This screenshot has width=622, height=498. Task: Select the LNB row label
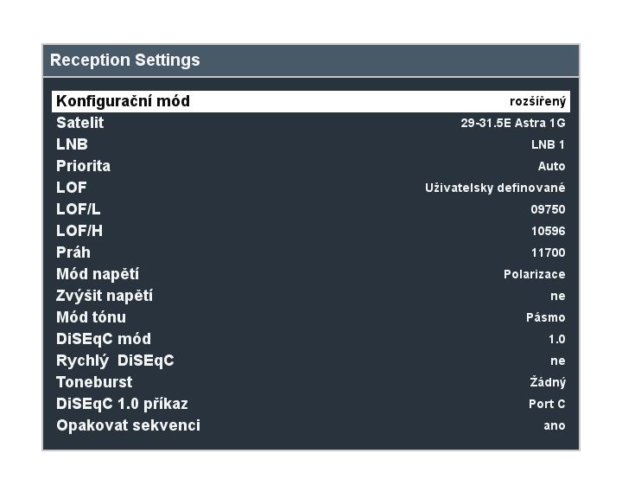(72, 144)
